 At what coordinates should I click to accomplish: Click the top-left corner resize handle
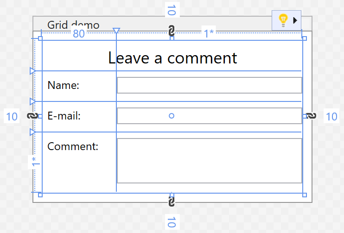point(40,38)
